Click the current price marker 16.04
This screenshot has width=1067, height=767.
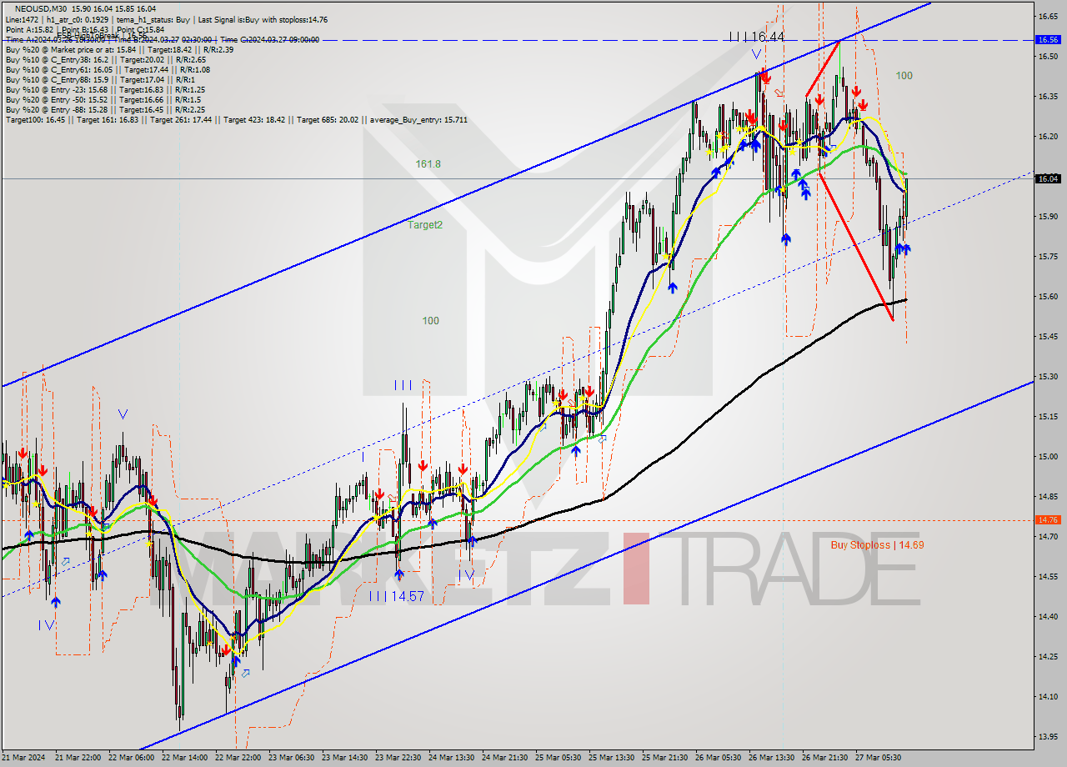1048,178
